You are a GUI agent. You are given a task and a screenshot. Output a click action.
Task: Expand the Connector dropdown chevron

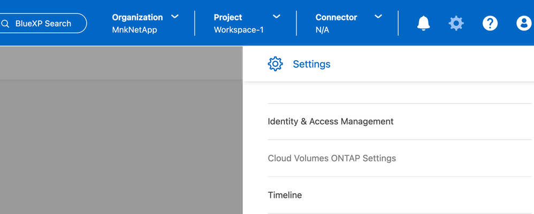click(378, 17)
